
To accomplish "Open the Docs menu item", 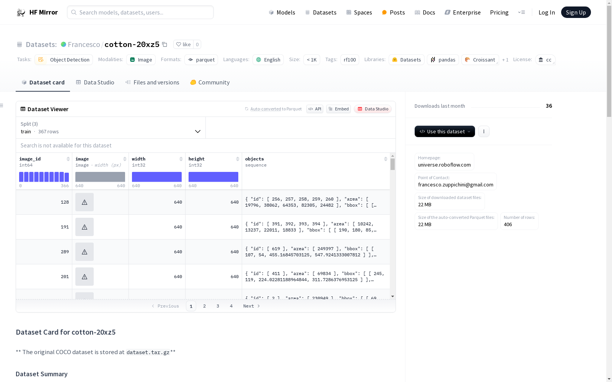I will pyautogui.click(x=425, y=12).
